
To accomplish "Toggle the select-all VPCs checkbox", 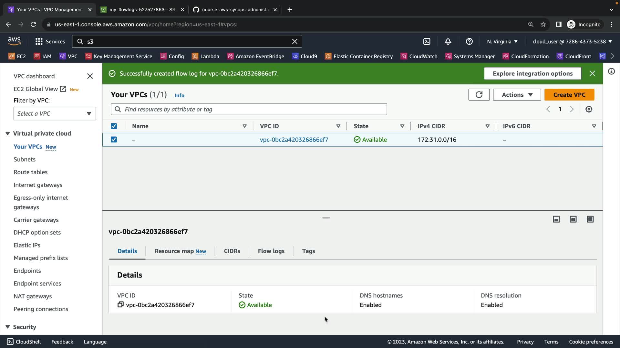I will click(114, 126).
